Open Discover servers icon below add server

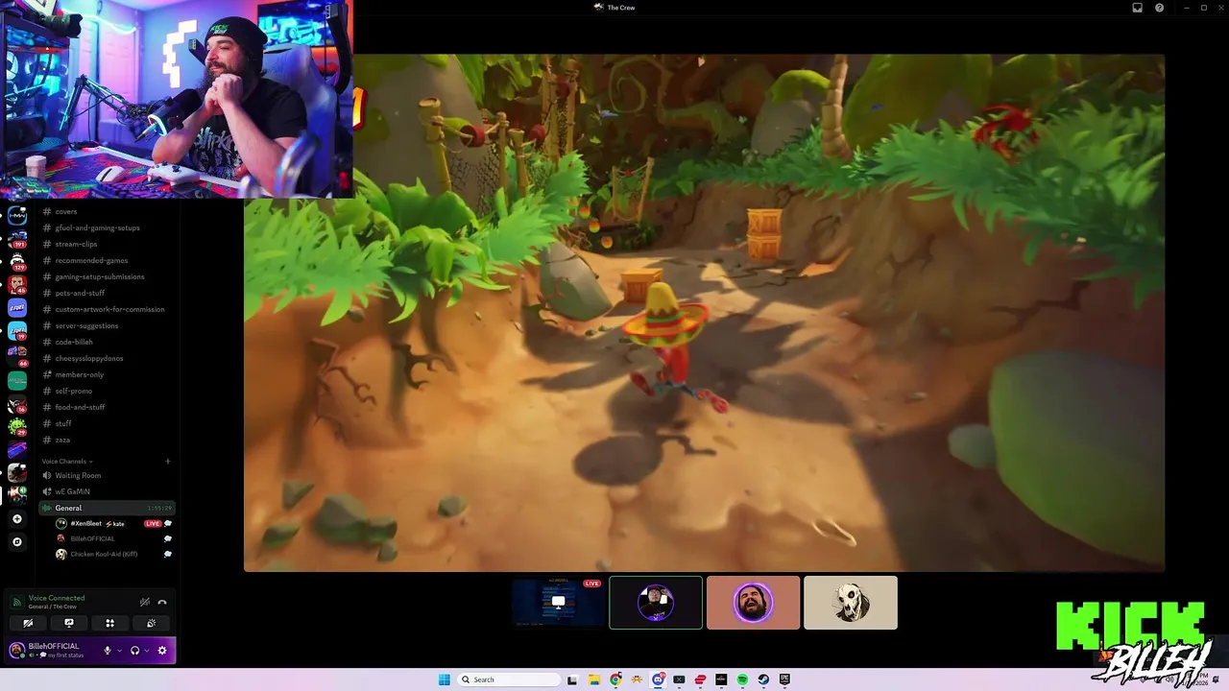click(x=16, y=541)
